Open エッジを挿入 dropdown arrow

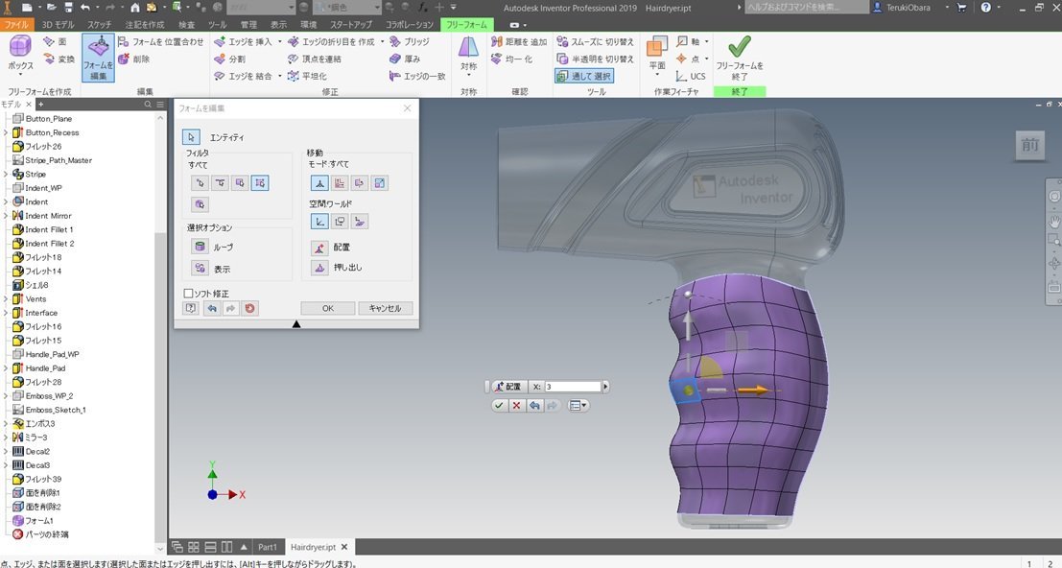(x=280, y=41)
